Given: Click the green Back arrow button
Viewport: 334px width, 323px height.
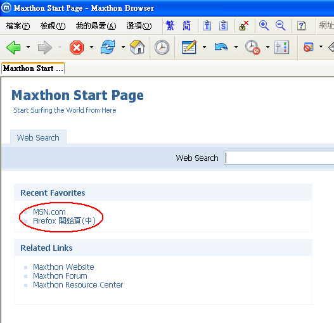Looking at the screenshot, I should pyautogui.click(x=13, y=47).
